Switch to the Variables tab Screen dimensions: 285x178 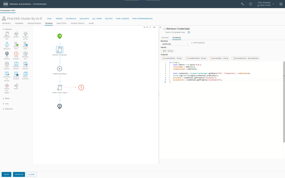coord(19,23)
